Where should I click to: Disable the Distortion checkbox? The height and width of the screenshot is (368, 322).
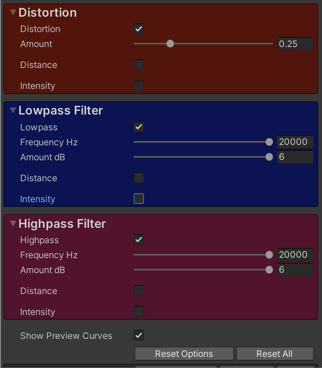click(x=139, y=29)
